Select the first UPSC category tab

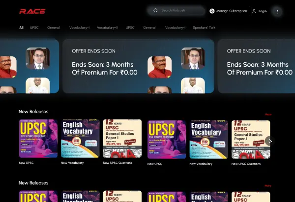[x=34, y=27]
